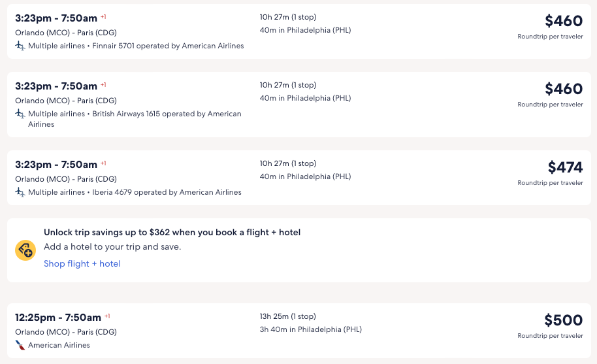The height and width of the screenshot is (364, 597).
Task: Click the Iberia 4679 operated by American text
Action: 167,192
